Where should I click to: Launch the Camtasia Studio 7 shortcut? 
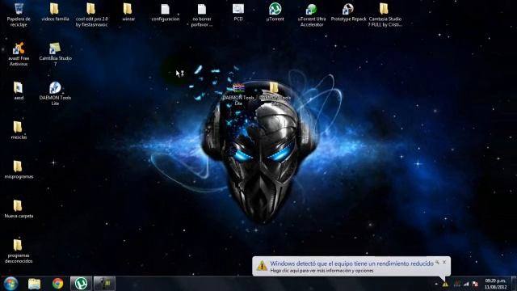tap(55, 54)
